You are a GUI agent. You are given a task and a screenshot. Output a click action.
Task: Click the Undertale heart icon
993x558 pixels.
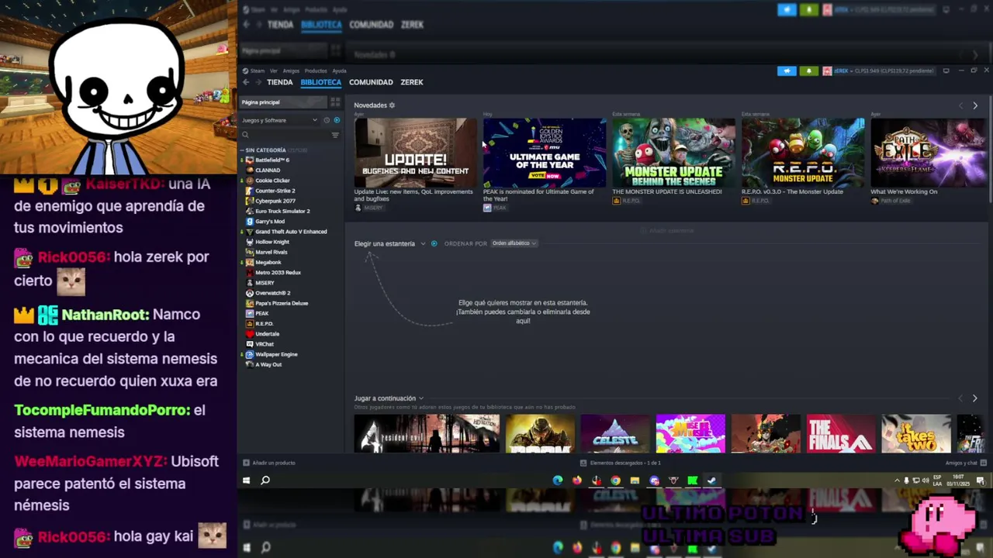pos(249,334)
